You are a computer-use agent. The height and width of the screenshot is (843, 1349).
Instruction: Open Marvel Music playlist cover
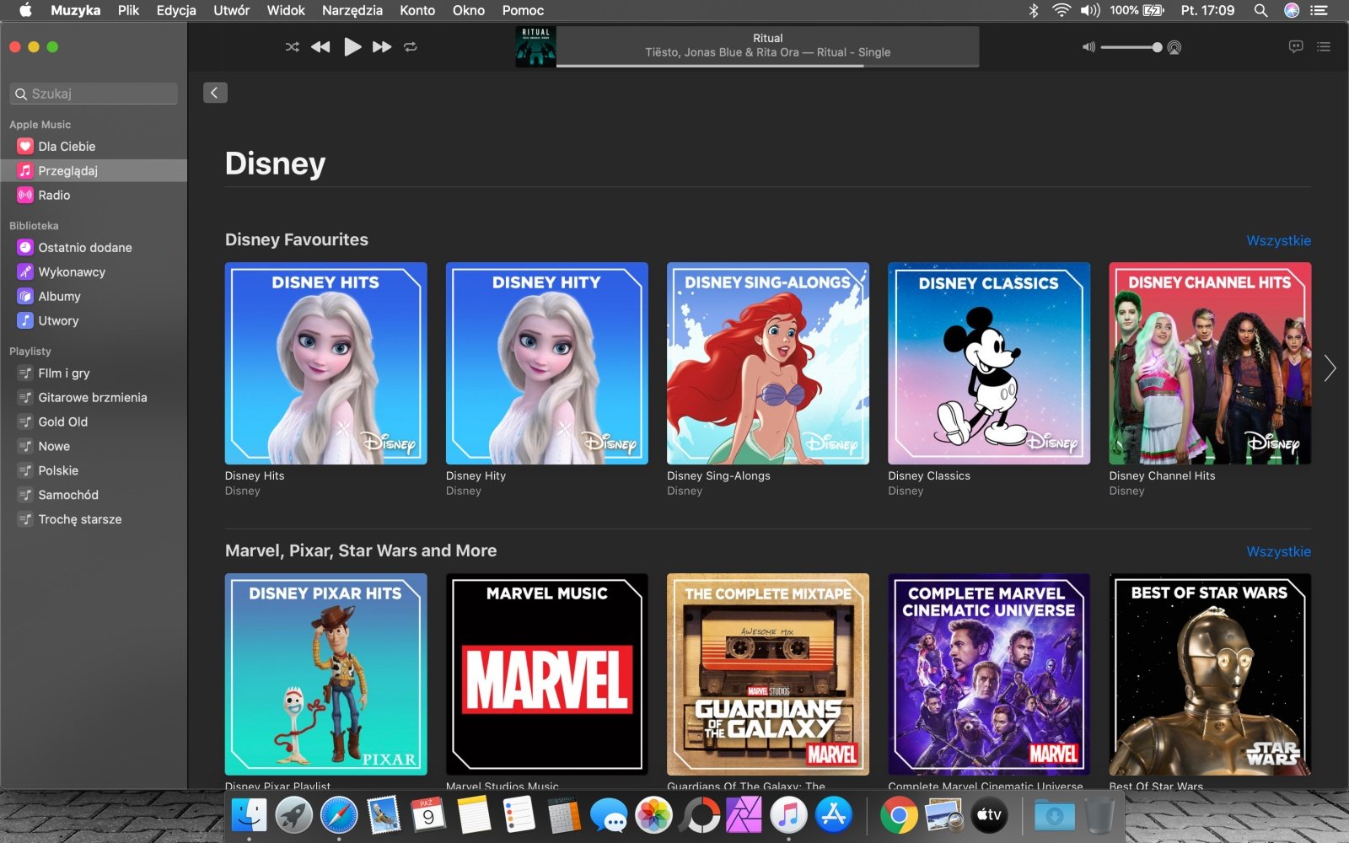click(x=547, y=674)
